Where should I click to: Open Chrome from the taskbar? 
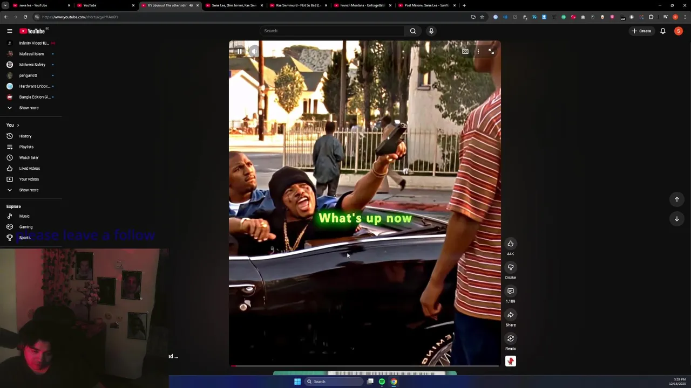coord(394,382)
